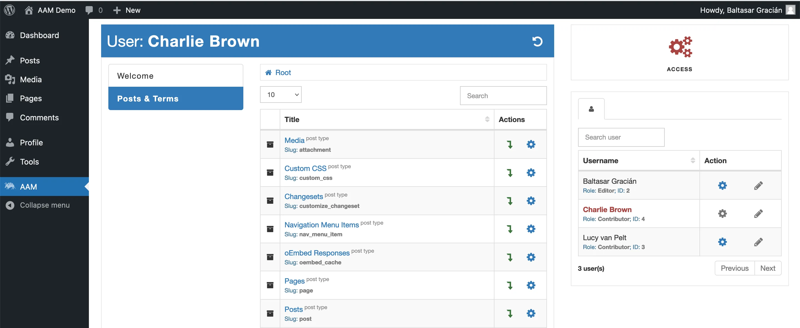The image size is (800, 328).
Task: Manage access for Media post type
Action: click(531, 145)
